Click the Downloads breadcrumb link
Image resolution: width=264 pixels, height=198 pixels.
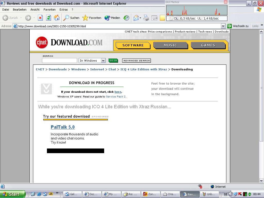(x=58, y=69)
